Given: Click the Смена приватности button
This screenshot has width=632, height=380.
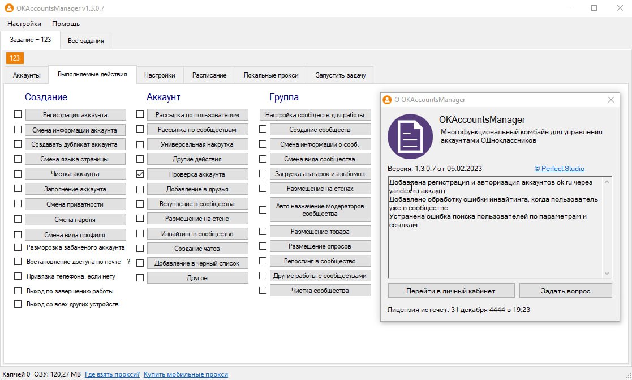Looking at the screenshot, I should (x=75, y=204).
